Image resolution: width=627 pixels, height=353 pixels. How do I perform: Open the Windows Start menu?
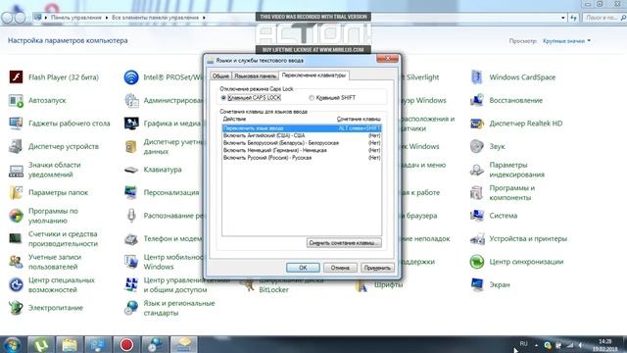12,344
